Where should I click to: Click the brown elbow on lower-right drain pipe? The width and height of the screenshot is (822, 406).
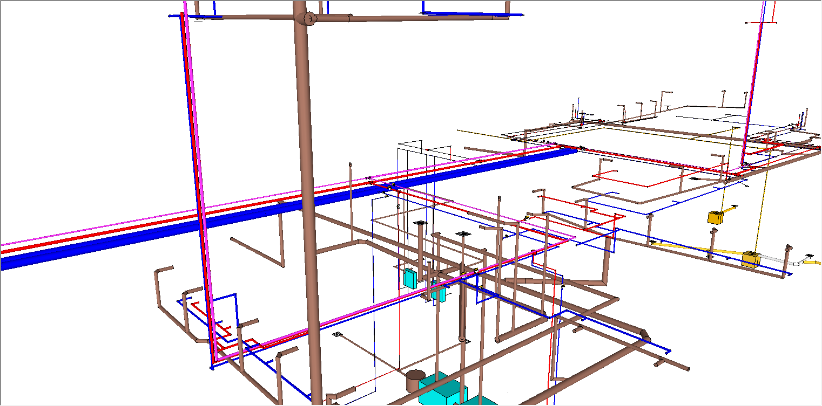tap(645, 334)
